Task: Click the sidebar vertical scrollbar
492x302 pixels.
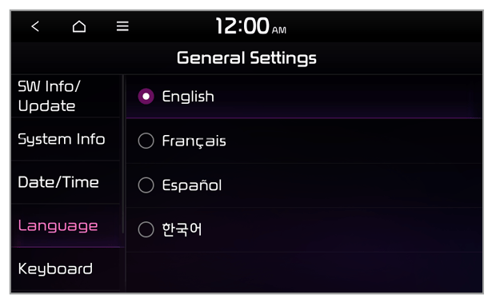Action: (x=123, y=154)
